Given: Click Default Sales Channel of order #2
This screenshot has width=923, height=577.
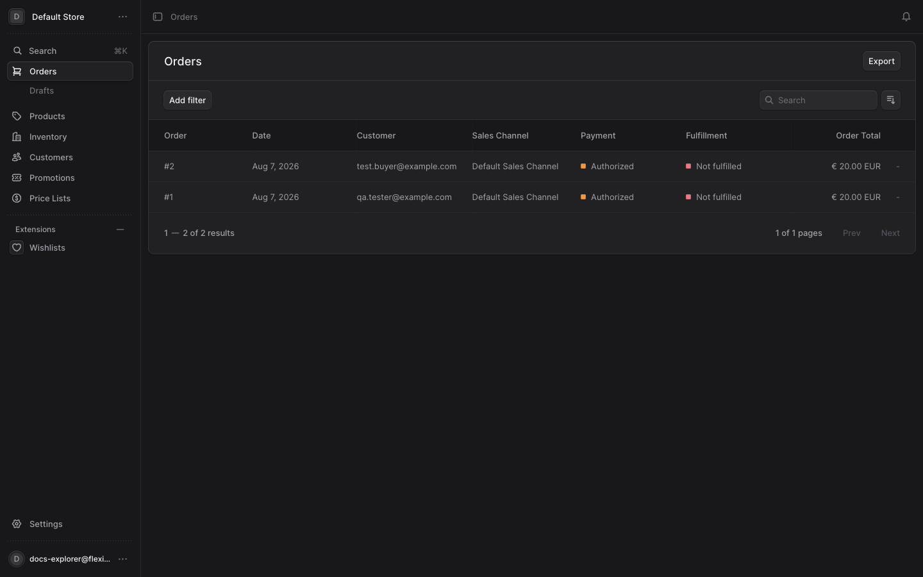Looking at the screenshot, I should [515, 166].
